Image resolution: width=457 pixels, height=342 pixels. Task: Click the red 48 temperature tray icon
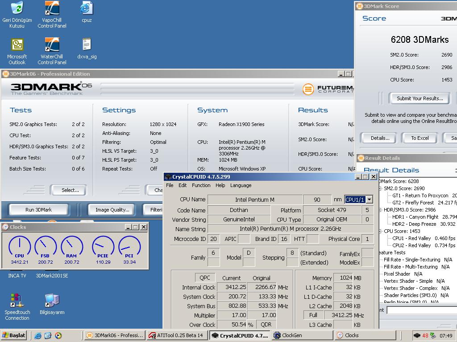[x=425, y=336]
